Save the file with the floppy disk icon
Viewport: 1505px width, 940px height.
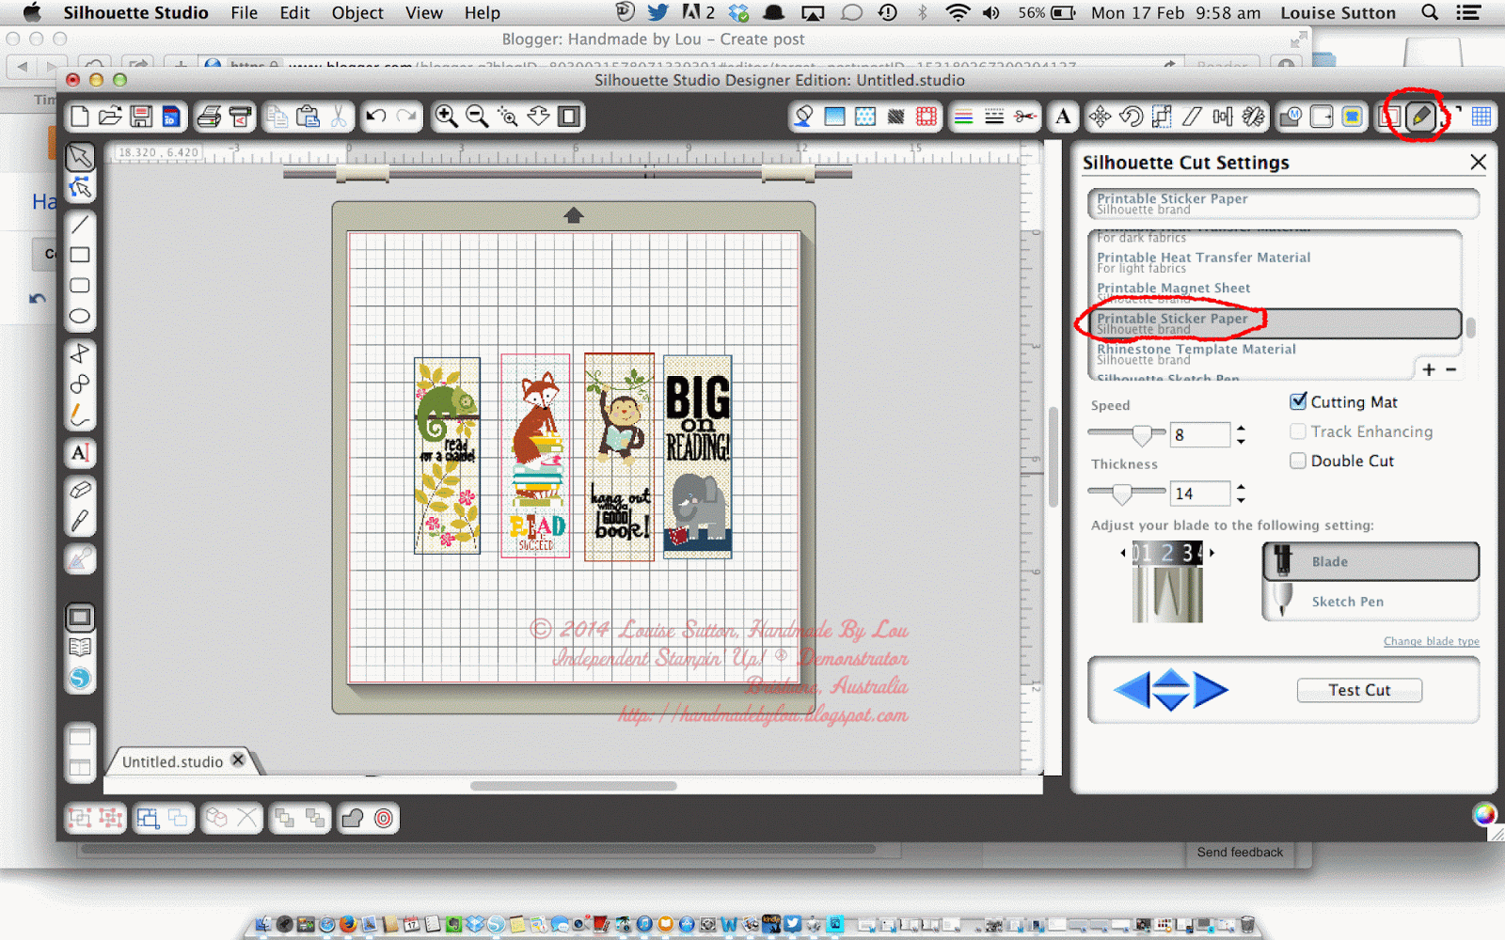[141, 117]
